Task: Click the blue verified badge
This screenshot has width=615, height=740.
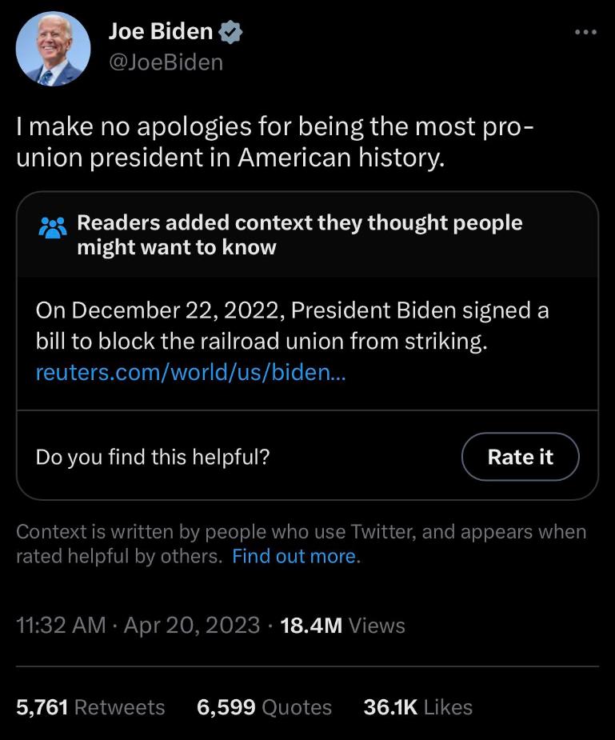Action: point(230,32)
